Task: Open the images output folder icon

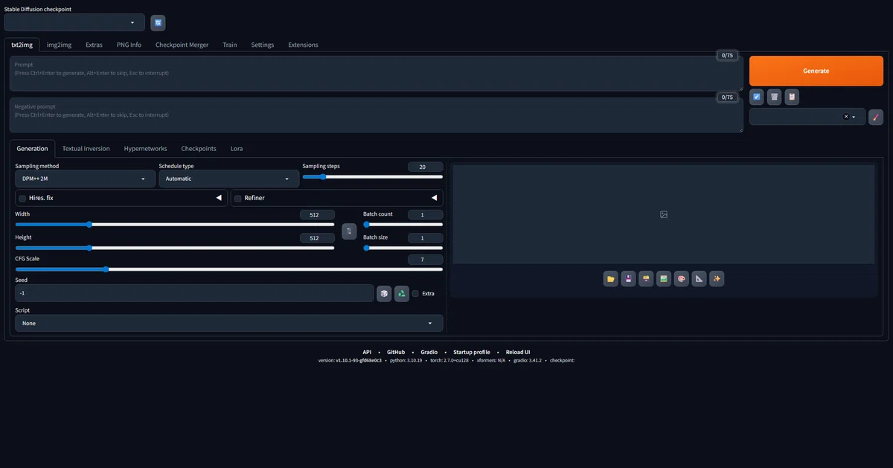Action: tap(611, 279)
